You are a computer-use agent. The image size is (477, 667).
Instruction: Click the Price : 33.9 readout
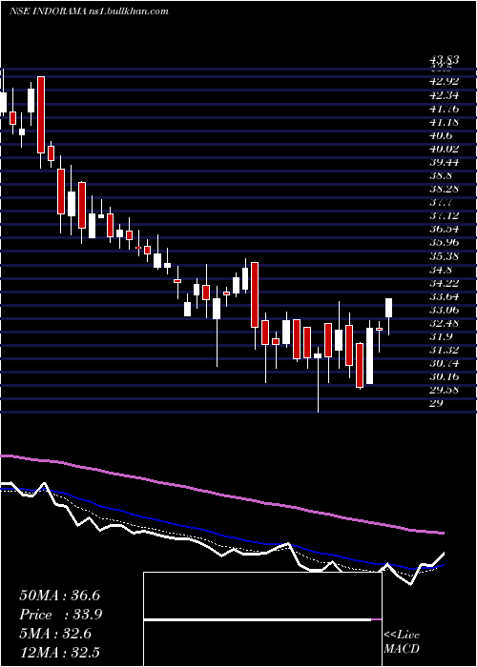tap(61, 615)
